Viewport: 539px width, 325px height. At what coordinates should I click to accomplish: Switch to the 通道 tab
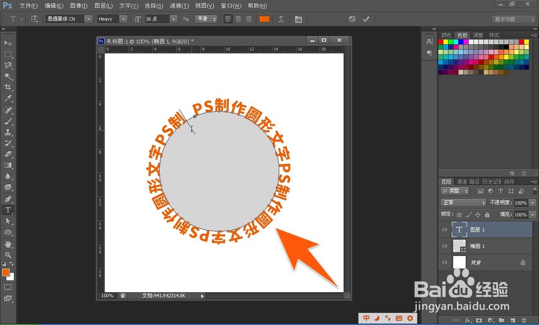pyautogui.click(x=461, y=182)
